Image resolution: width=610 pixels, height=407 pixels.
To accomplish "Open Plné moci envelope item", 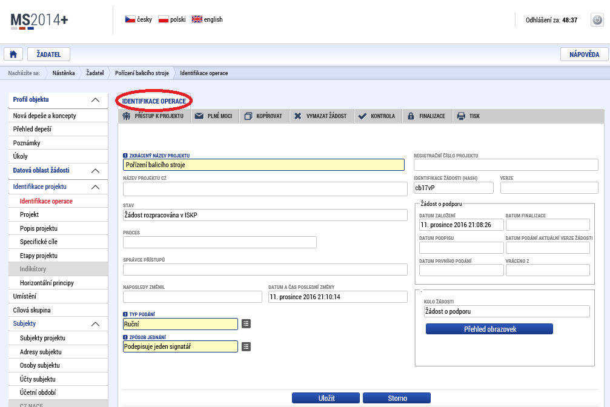I will click(214, 116).
